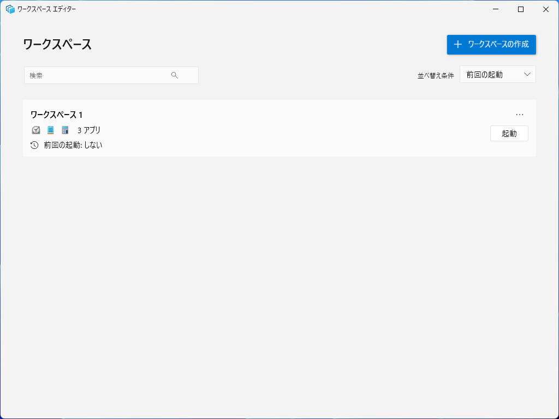Viewport: 559px width, 419px height.
Task: Select the Notepad icon under ワークスペース 1
Action: coord(50,130)
